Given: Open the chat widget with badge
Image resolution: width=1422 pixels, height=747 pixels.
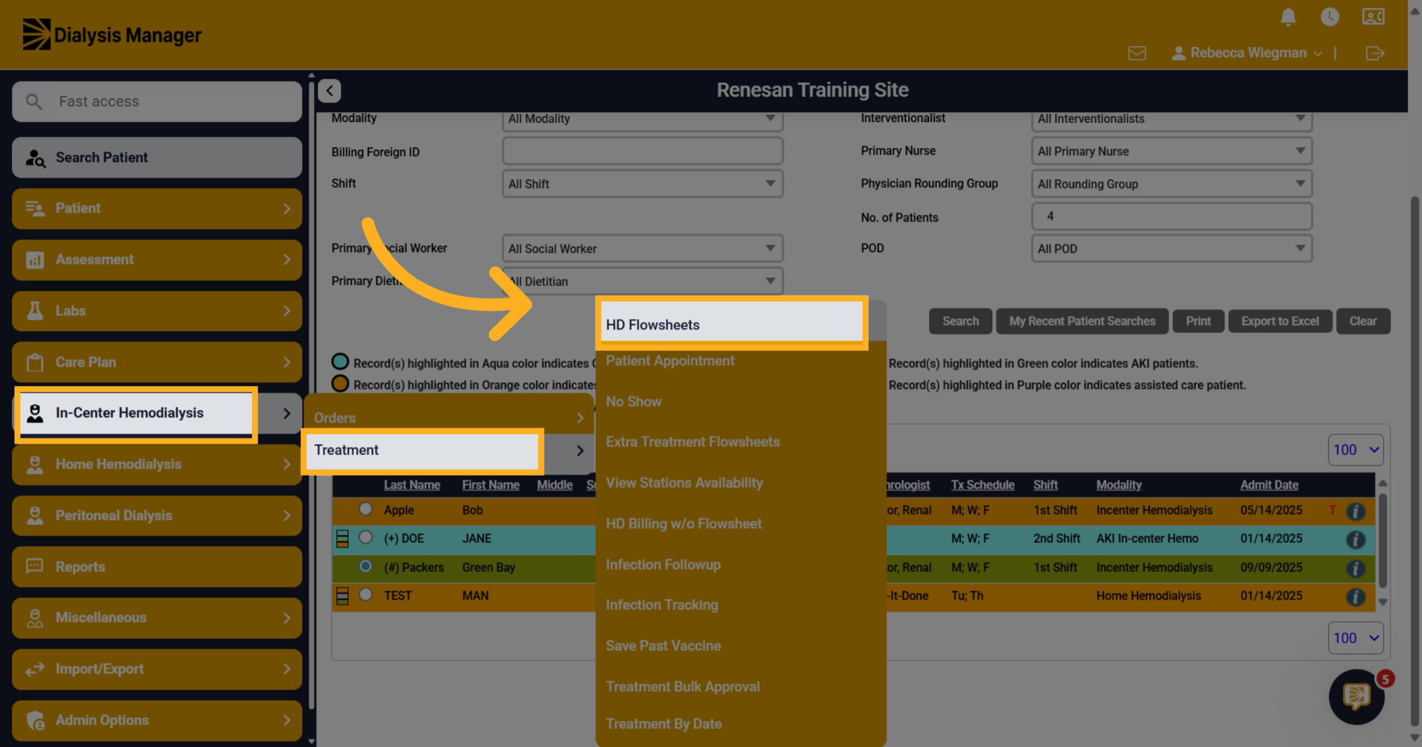Looking at the screenshot, I should (x=1357, y=697).
